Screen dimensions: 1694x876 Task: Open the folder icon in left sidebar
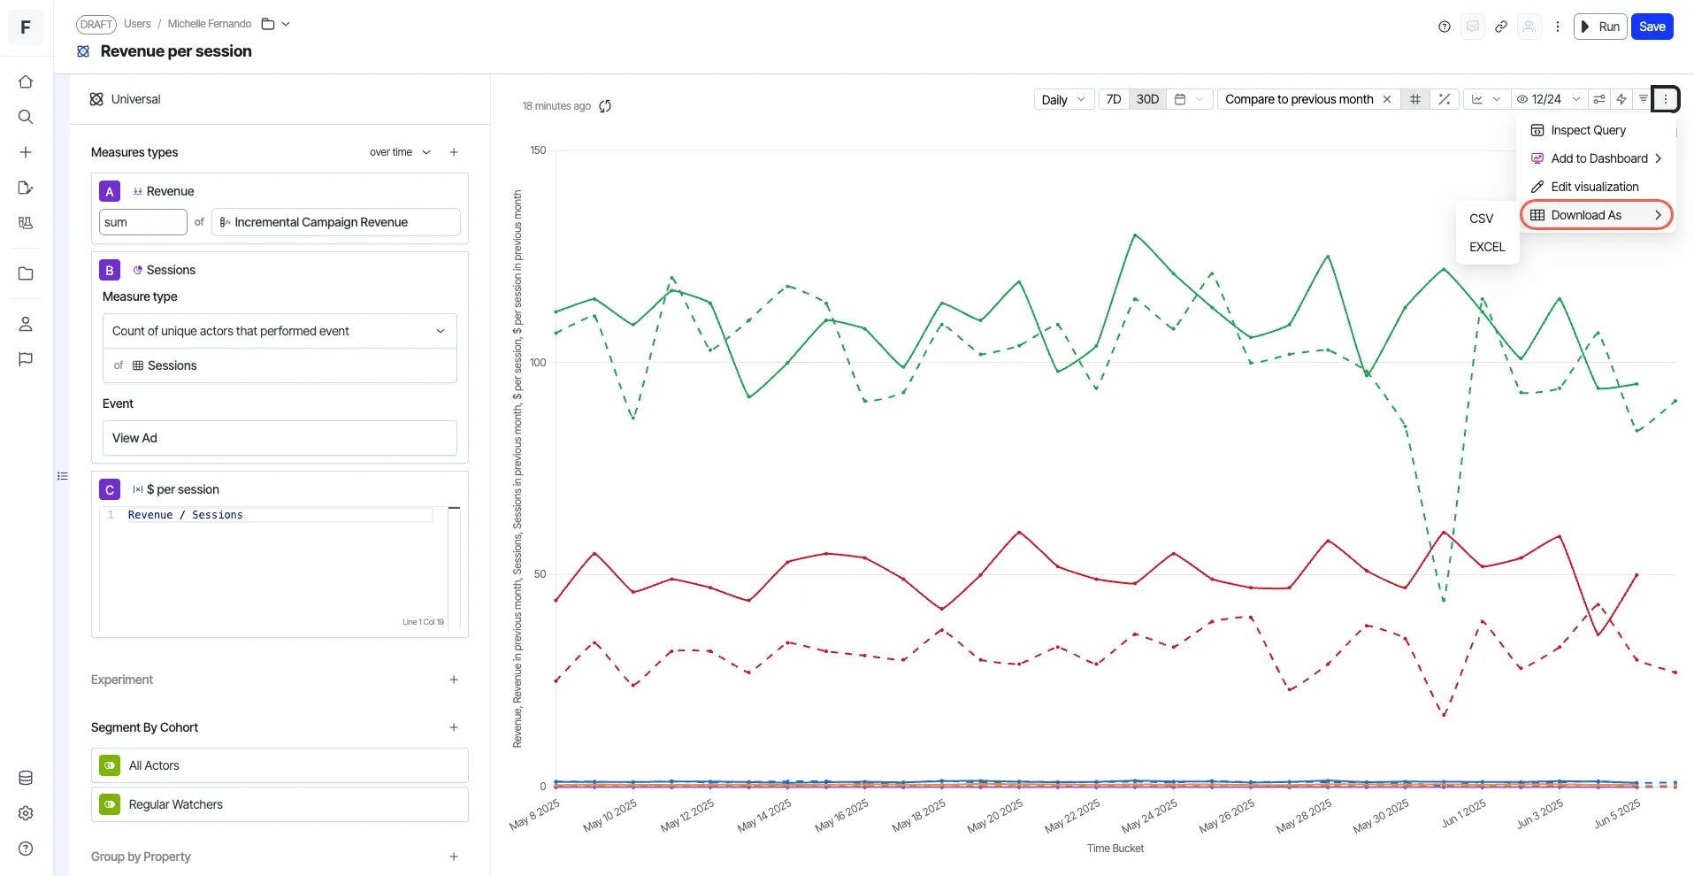coord(26,273)
